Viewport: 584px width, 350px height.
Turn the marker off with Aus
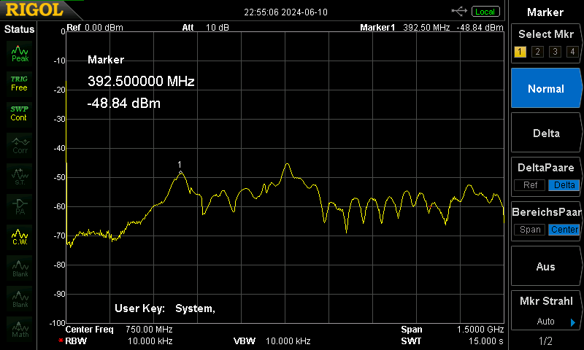coord(545,266)
